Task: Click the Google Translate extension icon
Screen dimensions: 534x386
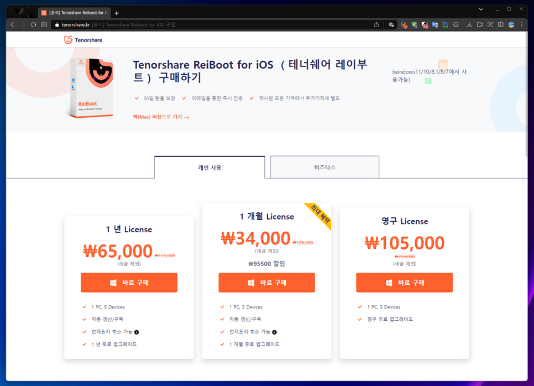Action: click(435, 25)
